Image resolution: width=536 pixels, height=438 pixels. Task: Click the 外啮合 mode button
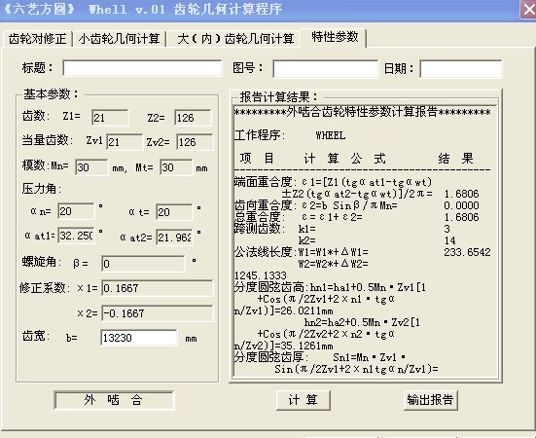coord(114,400)
